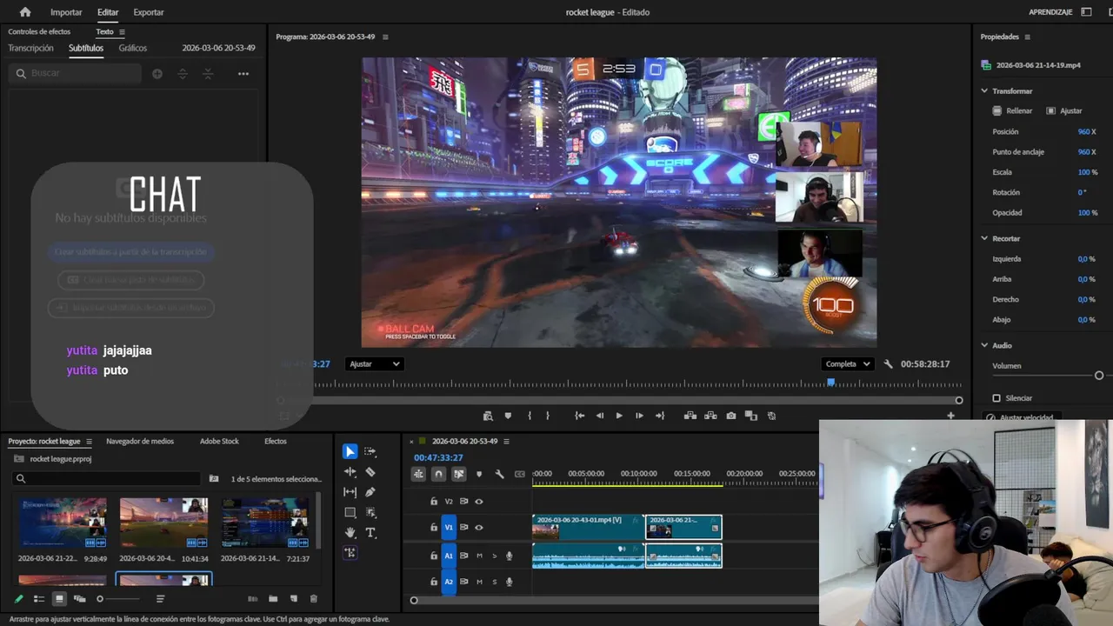This screenshot has width=1113, height=626.
Task: Switch Project panel to list view
Action: (x=39, y=598)
